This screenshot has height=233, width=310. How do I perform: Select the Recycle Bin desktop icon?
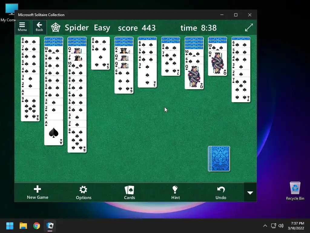tap(295, 191)
